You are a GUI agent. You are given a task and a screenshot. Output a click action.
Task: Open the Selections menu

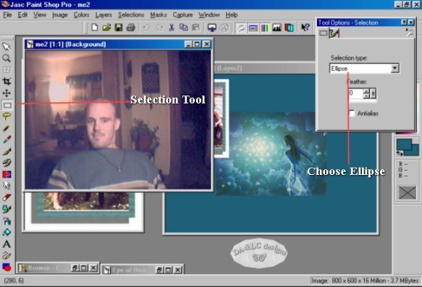click(131, 14)
